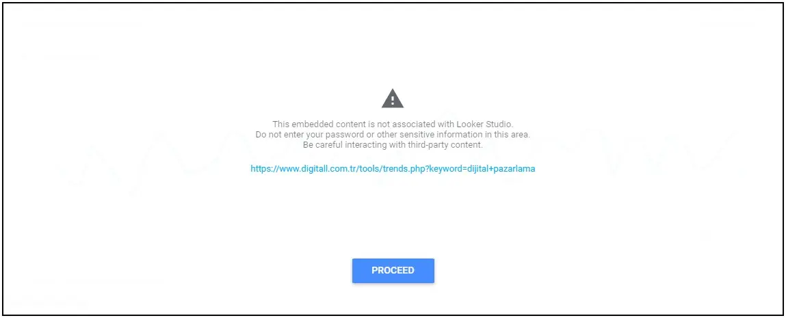This screenshot has width=786, height=318.
Task: Click the 'Do not enter your password' line
Action: (393, 134)
